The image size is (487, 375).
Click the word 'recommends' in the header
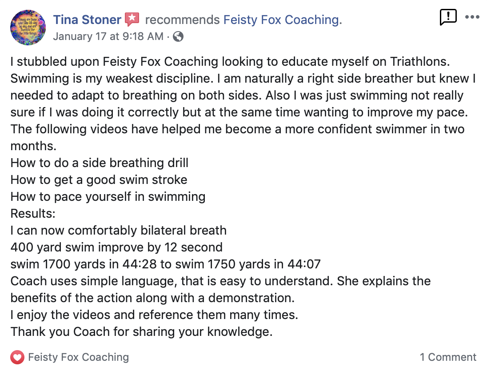coord(182,20)
